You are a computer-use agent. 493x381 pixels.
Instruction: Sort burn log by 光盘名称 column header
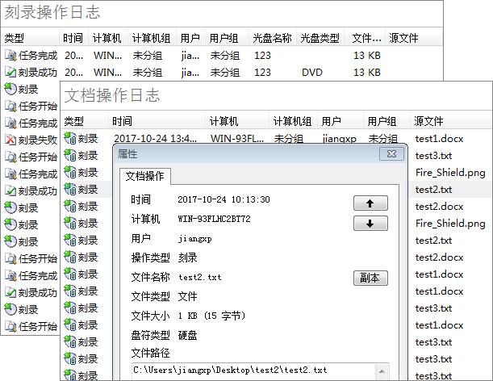(272, 38)
